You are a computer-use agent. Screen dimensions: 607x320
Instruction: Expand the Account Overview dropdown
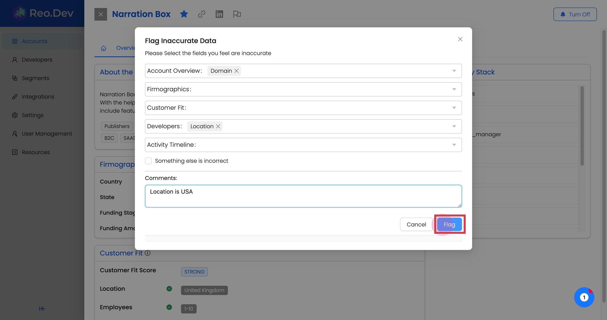click(454, 71)
